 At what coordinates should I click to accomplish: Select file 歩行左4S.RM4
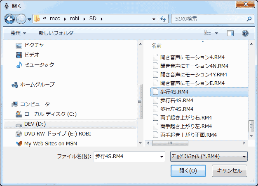[x=176, y=109]
